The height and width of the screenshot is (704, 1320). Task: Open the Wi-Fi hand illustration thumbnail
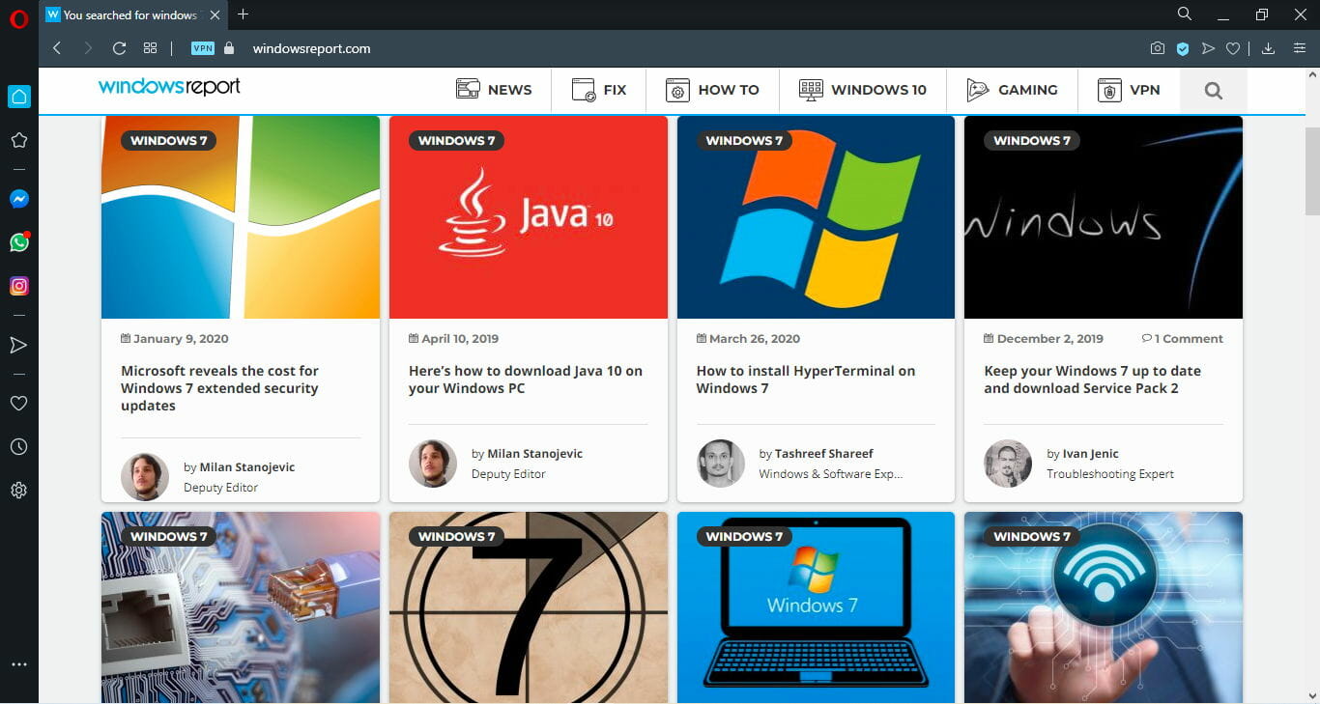pos(1104,607)
